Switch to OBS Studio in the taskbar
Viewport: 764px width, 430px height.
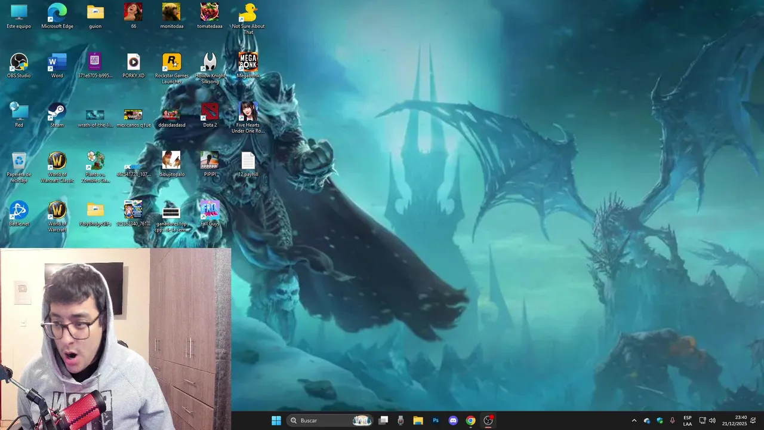click(x=488, y=420)
